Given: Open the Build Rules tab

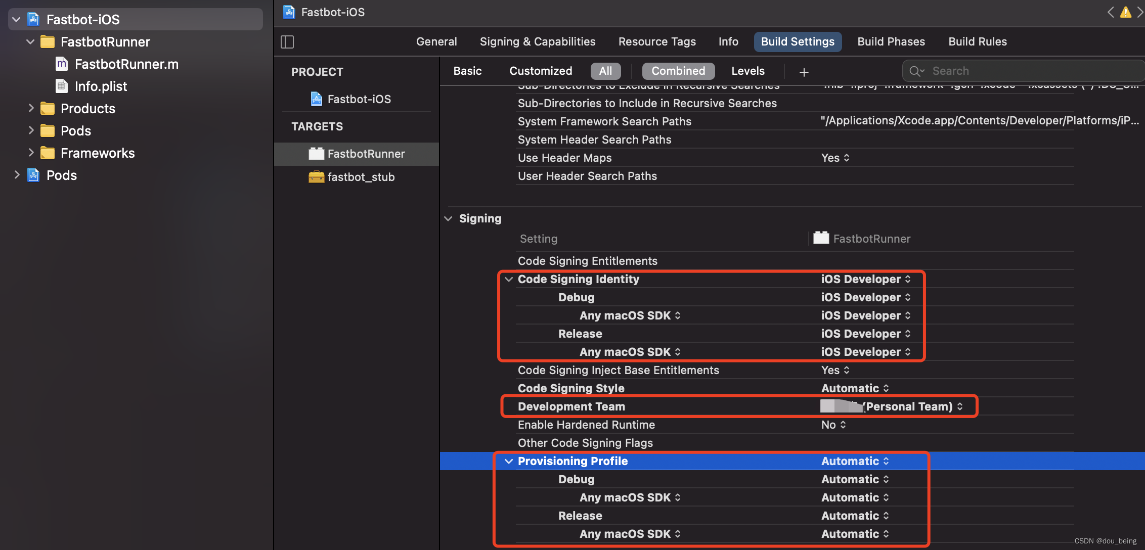Looking at the screenshot, I should (x=978, y=42).
